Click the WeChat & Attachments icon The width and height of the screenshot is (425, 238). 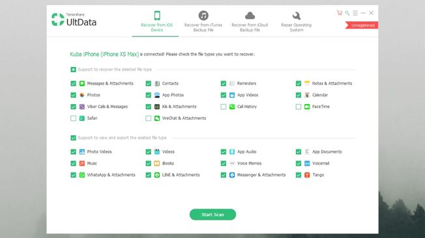point(157,118)
